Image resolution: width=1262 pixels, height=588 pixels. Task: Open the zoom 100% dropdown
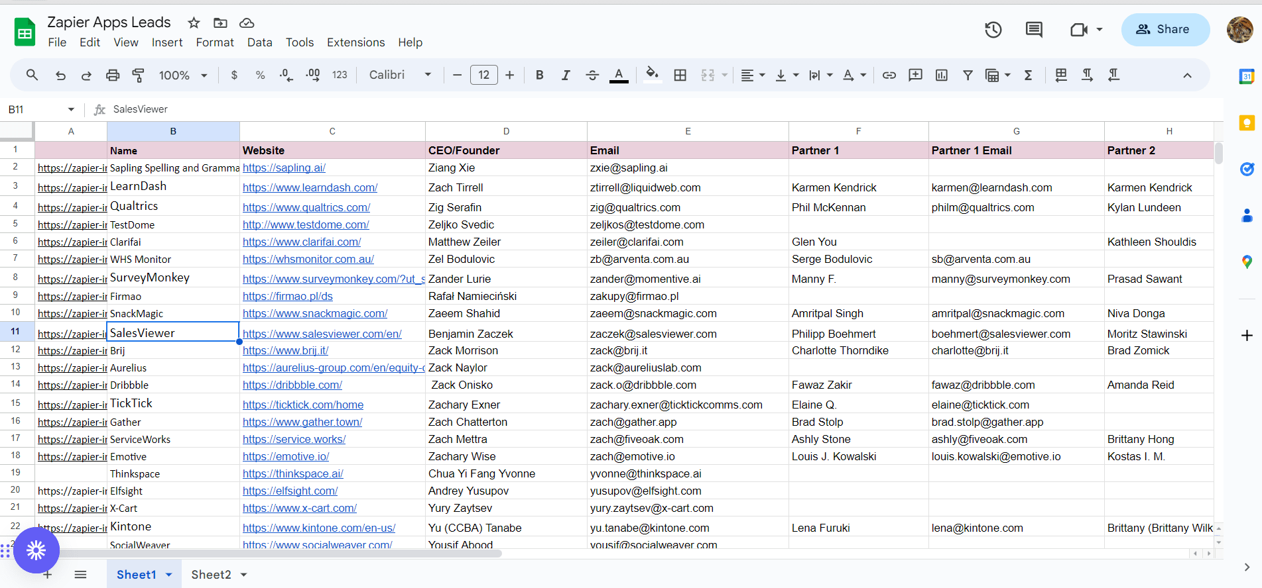183,75
